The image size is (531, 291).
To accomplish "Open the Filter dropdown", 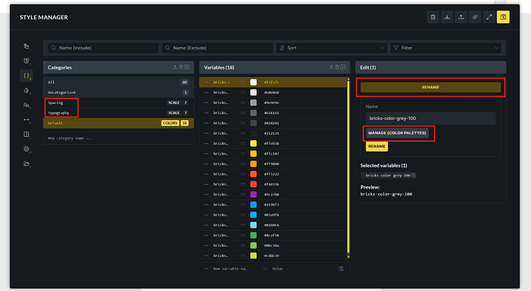I will pyautogui.click(x=446, y=48).
